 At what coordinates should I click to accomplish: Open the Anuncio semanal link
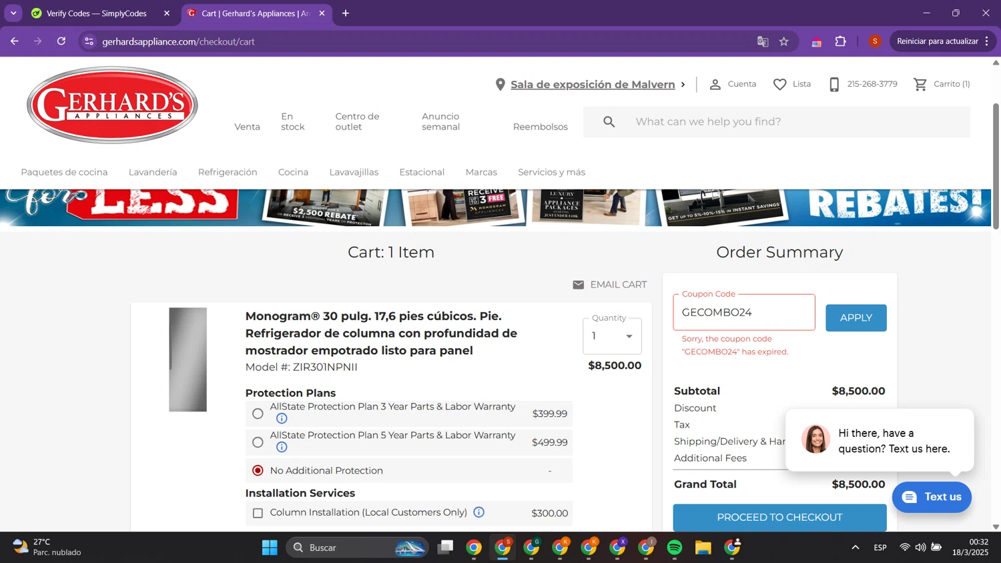click(440, 121)
